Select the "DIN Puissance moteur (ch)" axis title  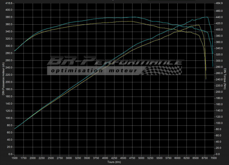[x=2, y=78]
